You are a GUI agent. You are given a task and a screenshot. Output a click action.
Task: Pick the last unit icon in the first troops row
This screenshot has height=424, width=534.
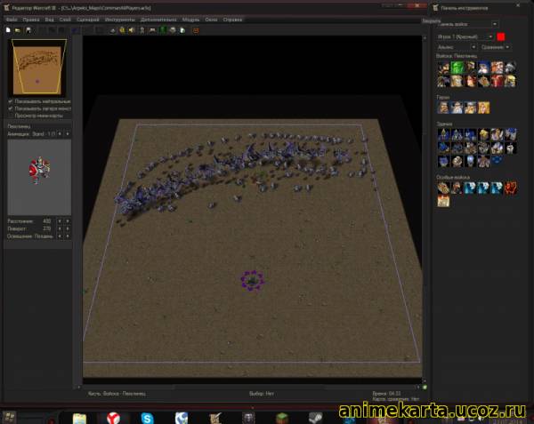pyautogui.click(x=511, y=68)
